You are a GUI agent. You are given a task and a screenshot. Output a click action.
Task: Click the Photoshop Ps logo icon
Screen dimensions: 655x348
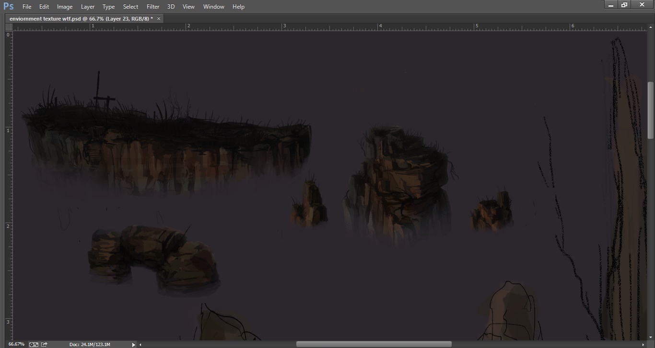9,6
